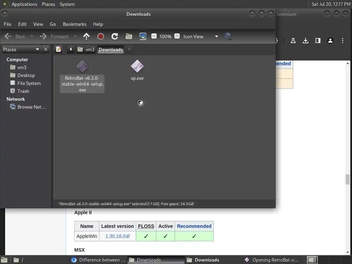352x264 pixels.
Task: Click the Back button
Action: 14,36
